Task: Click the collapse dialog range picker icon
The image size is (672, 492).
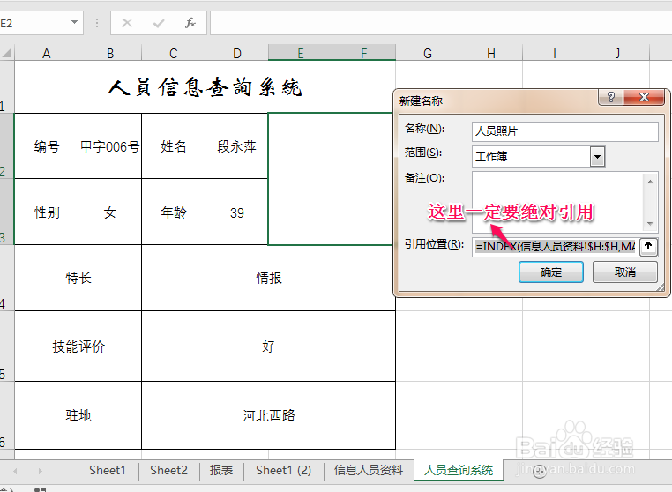Action: 648,247
